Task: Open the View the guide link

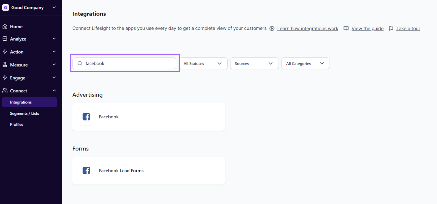Action: [367, 29]
